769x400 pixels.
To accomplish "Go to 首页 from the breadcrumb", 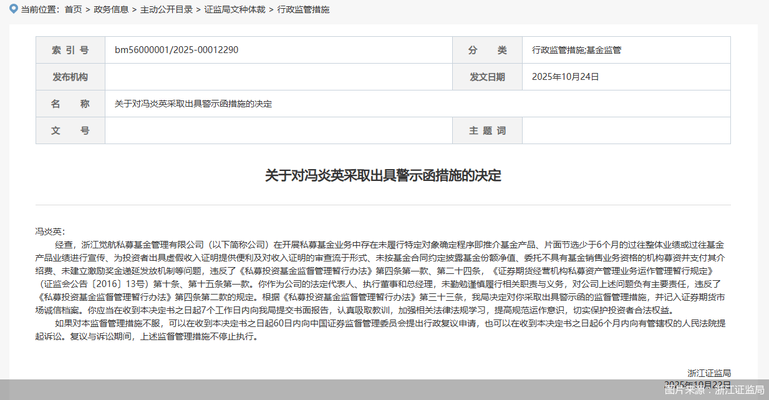I will click(73, 10).
